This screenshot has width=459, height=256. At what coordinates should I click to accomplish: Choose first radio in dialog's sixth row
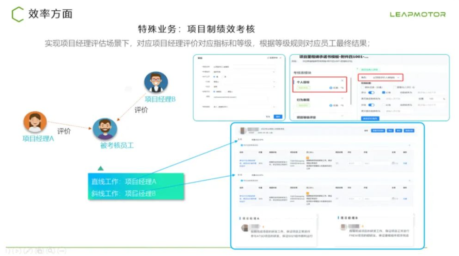214,91
